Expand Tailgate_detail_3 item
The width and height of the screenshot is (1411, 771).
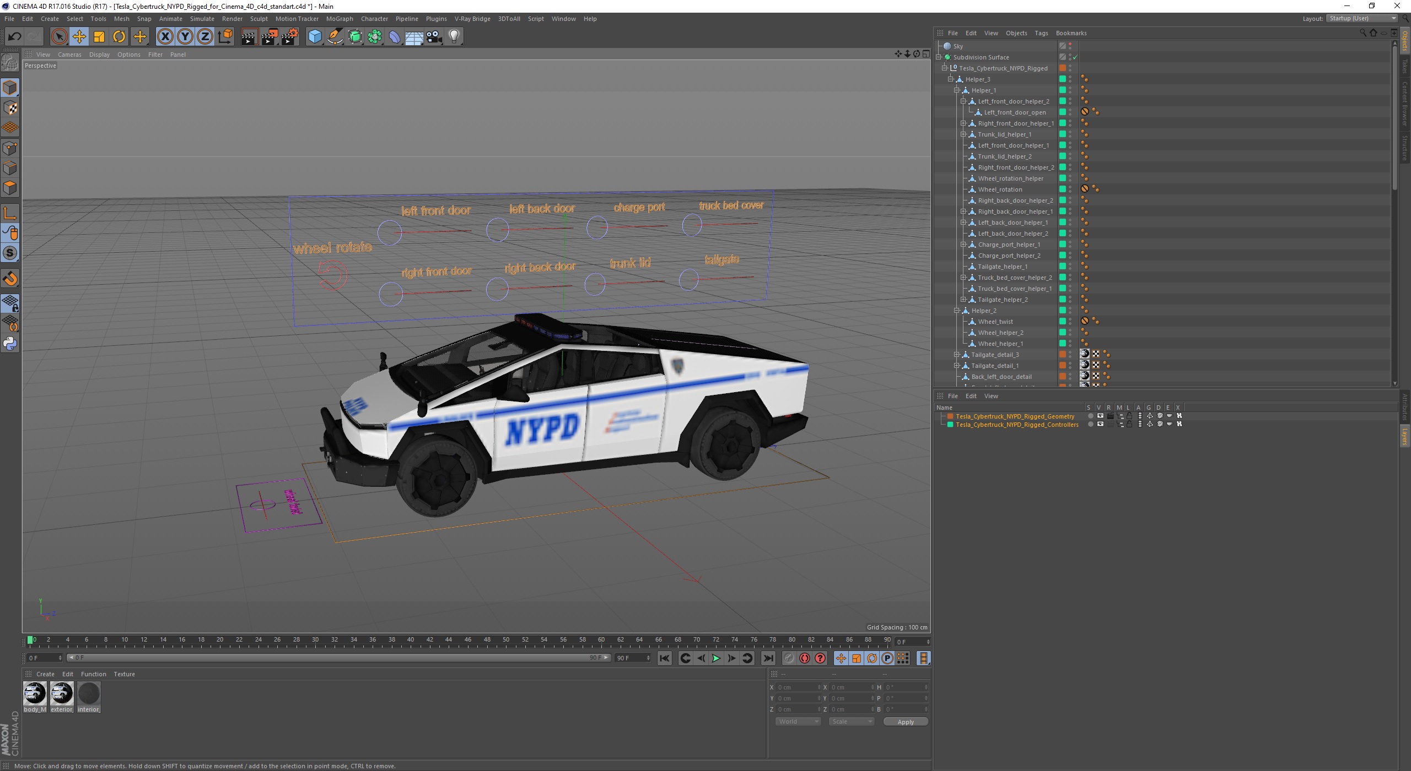pyautogui.click(x=957, y=354)
